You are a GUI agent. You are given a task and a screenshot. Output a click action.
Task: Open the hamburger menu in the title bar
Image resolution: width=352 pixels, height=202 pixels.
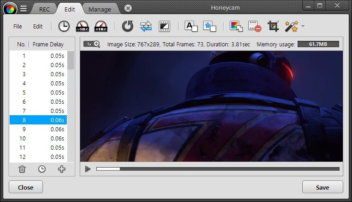23,8
